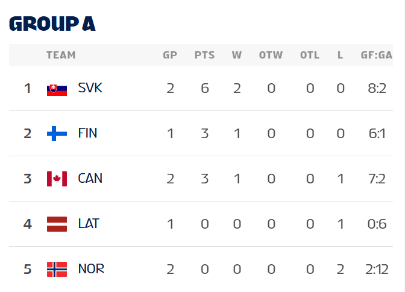Open the FIN team link
Image resolution: width=405 pixels, height=292 pixels.
pyautogui.click(x=87, y=133)
